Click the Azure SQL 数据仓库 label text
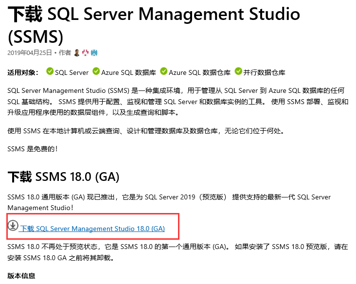356x284 pixels. click(x=199, y=72)
